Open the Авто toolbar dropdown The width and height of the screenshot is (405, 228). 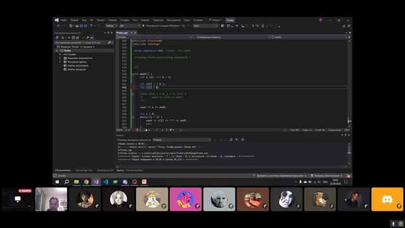206,26
